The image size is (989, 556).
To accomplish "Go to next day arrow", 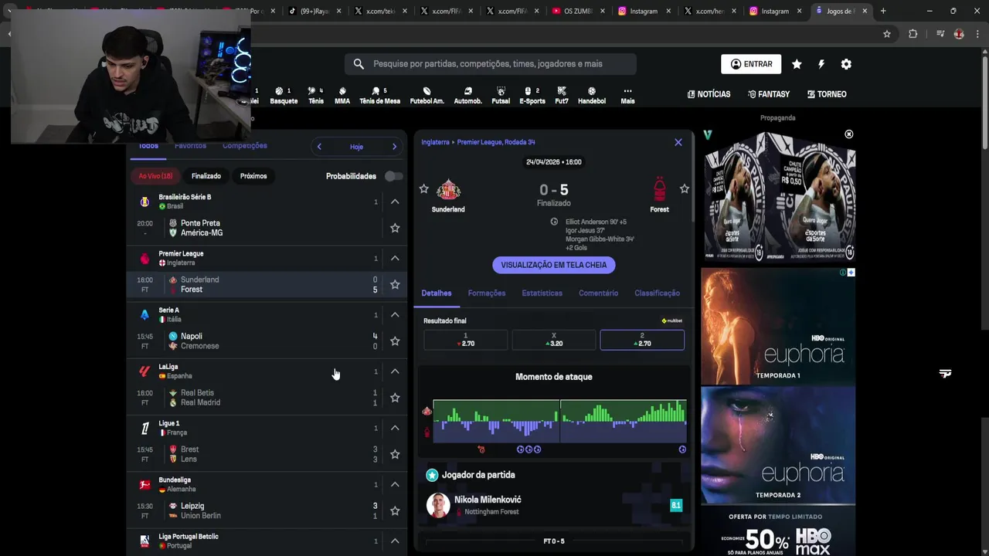I will coord(394,147).
